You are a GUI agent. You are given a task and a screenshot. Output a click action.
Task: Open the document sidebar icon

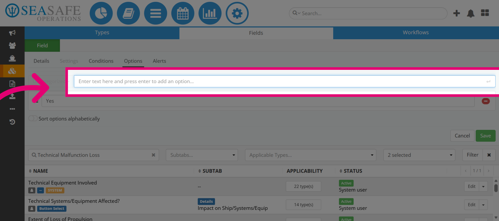click(12, 84)
